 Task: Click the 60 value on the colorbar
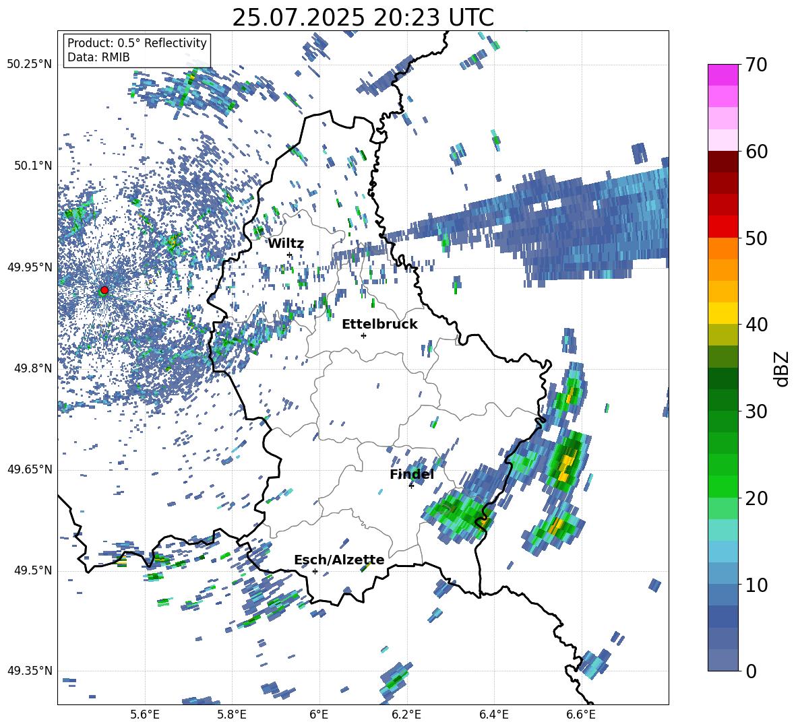point(756,152)
